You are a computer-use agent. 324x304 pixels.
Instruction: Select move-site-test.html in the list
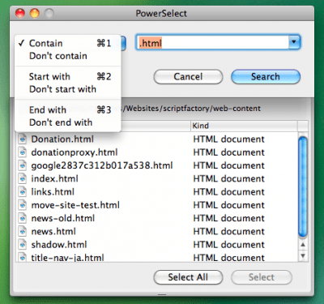[75, 205]
